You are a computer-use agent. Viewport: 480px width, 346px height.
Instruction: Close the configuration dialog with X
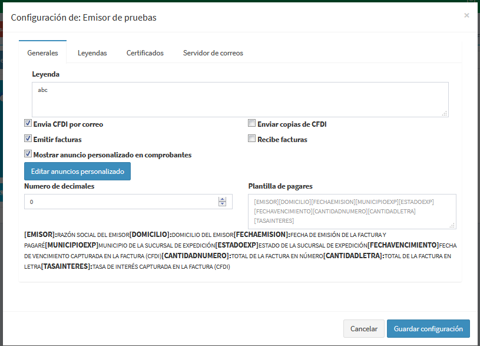click(466, 15)
